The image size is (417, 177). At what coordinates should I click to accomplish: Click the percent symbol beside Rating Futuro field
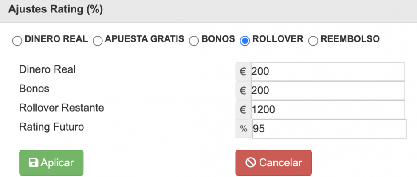(x=243, y=129)
